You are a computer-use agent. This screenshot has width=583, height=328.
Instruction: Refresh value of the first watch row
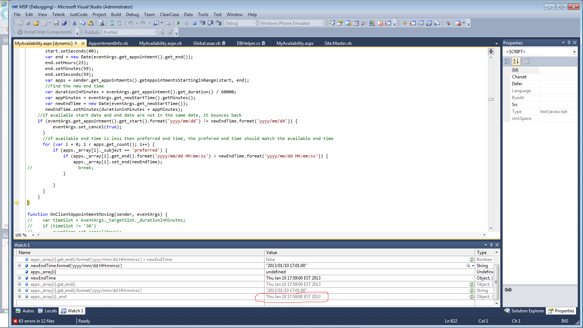tap(472, 259)
